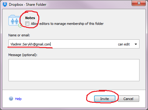Click the 'Dropbox · Share Folder' window title
Image resolution: width=148 pixels, height=110 pixels.
(27, 5)
